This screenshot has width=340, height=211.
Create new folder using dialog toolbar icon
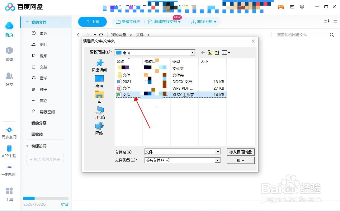click(217, 52)
